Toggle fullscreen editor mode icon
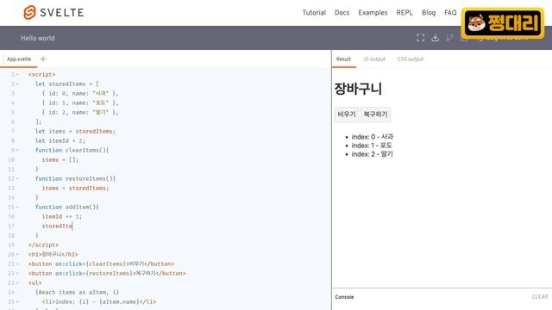Image resolution: width=552 pixels, height=310 pixels. (420, 38)
